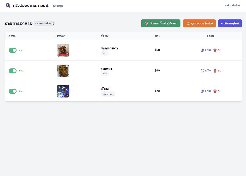Click the สถานะ column header
The image size is (246, 176).
(x=12, y=36)
